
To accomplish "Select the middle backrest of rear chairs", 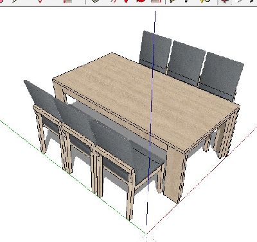I will 186,63.
